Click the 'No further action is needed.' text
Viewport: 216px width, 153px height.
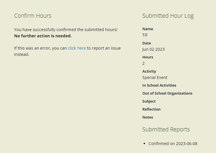coord(43,36)
